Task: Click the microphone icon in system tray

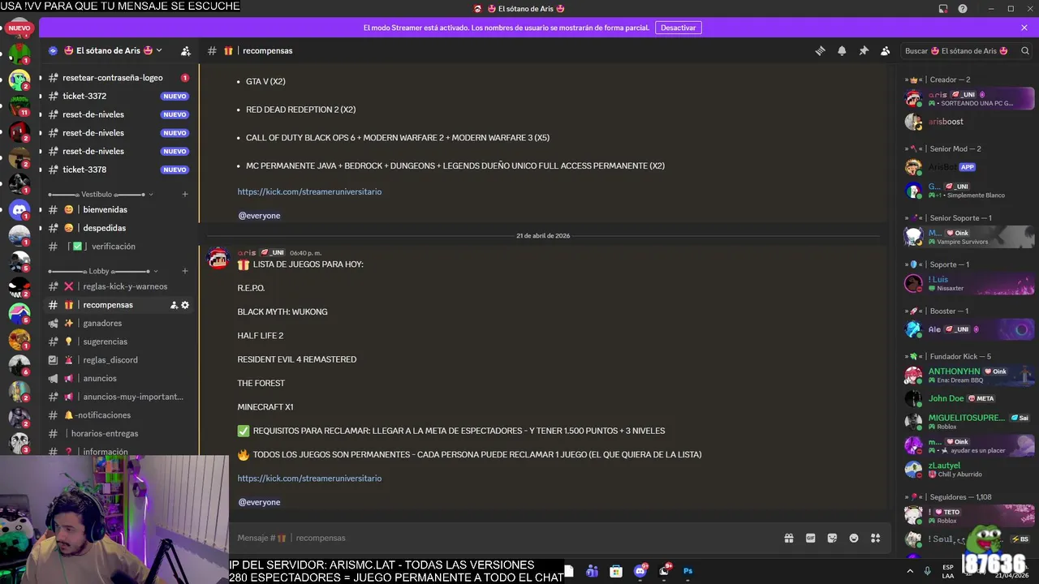Action: pyautogui.click(x=928, y=571)
